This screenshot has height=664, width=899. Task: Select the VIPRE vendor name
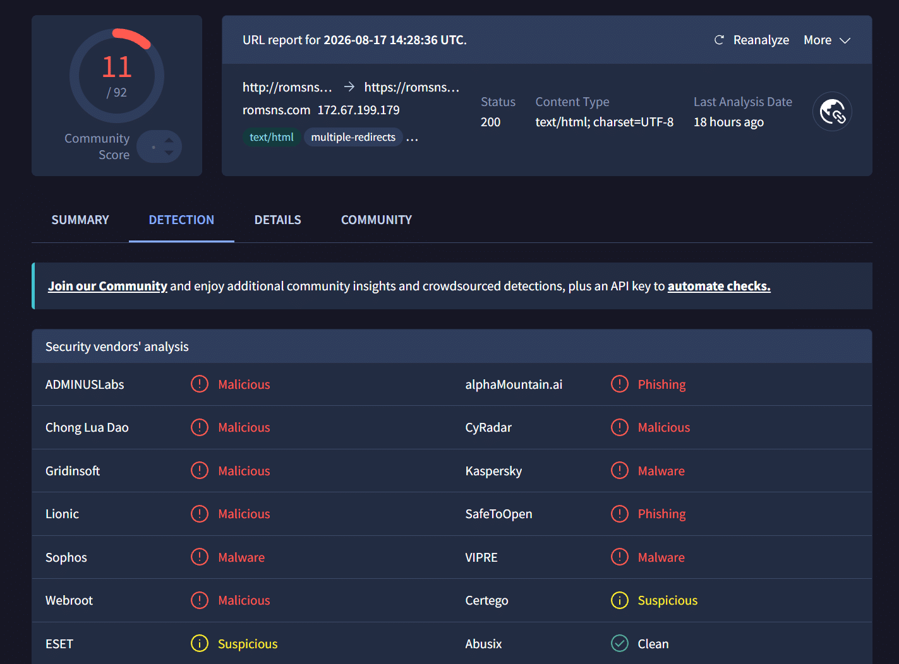point(481,557)
